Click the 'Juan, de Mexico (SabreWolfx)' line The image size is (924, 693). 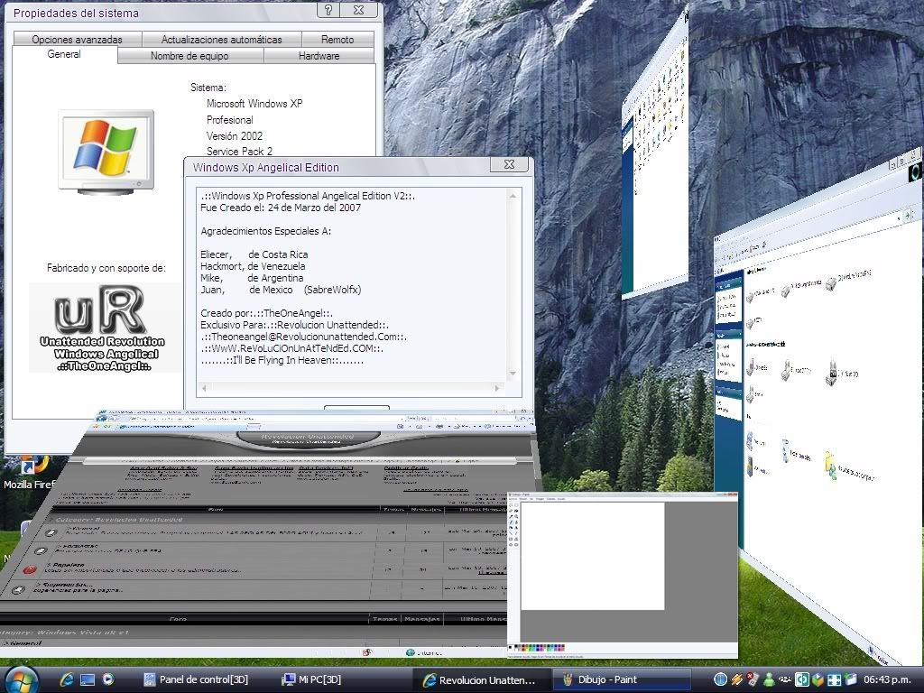(282, 290)
